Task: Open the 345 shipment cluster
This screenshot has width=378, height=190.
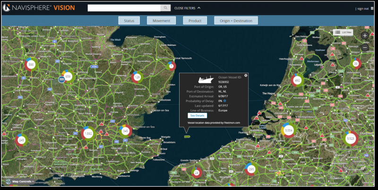Action: coord(125,131)
